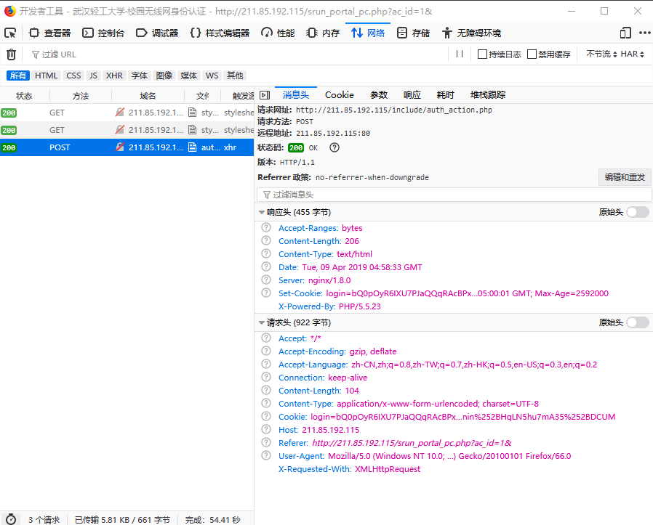The width and height of the screenshot is (653, 525).
Task: Enable the 禁用缓存 checkbox
Action: (x=532, y=54)
